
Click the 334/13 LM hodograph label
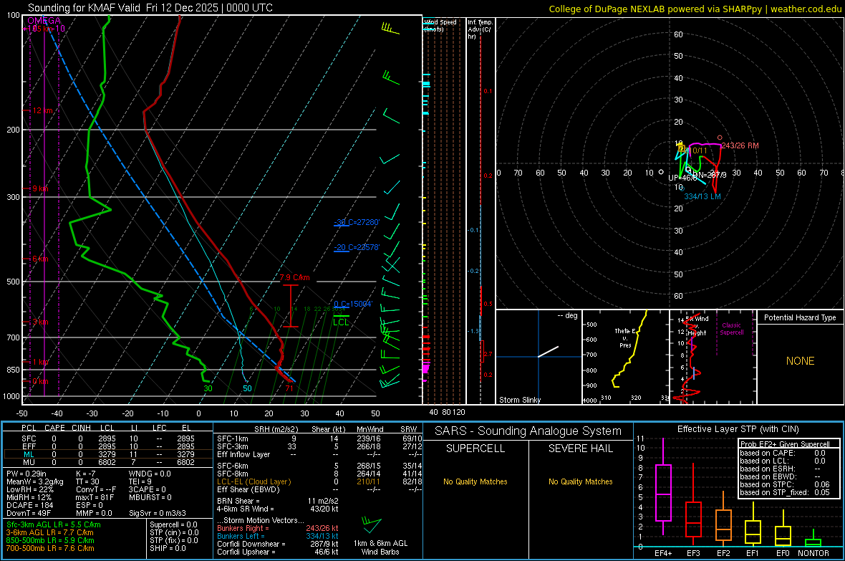[x=702, y=196]
